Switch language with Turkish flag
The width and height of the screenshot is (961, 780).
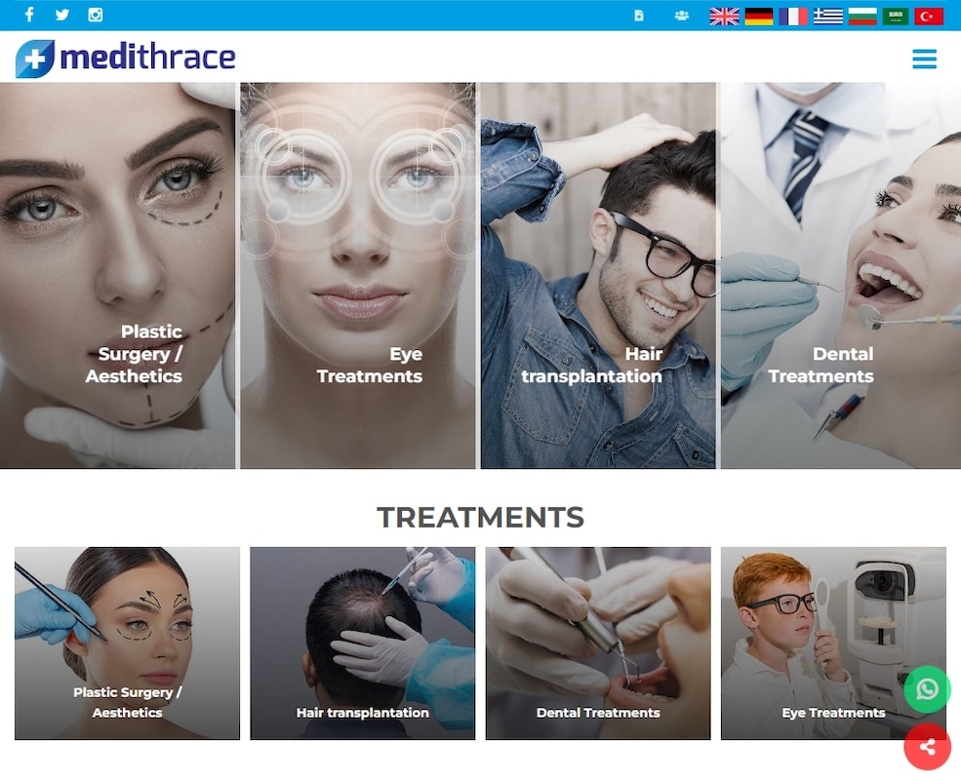[929, 16]
